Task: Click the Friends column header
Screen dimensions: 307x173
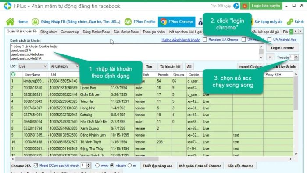Action: [163, 75]
